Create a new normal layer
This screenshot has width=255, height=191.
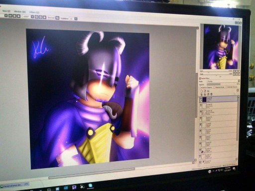point(201,91)
